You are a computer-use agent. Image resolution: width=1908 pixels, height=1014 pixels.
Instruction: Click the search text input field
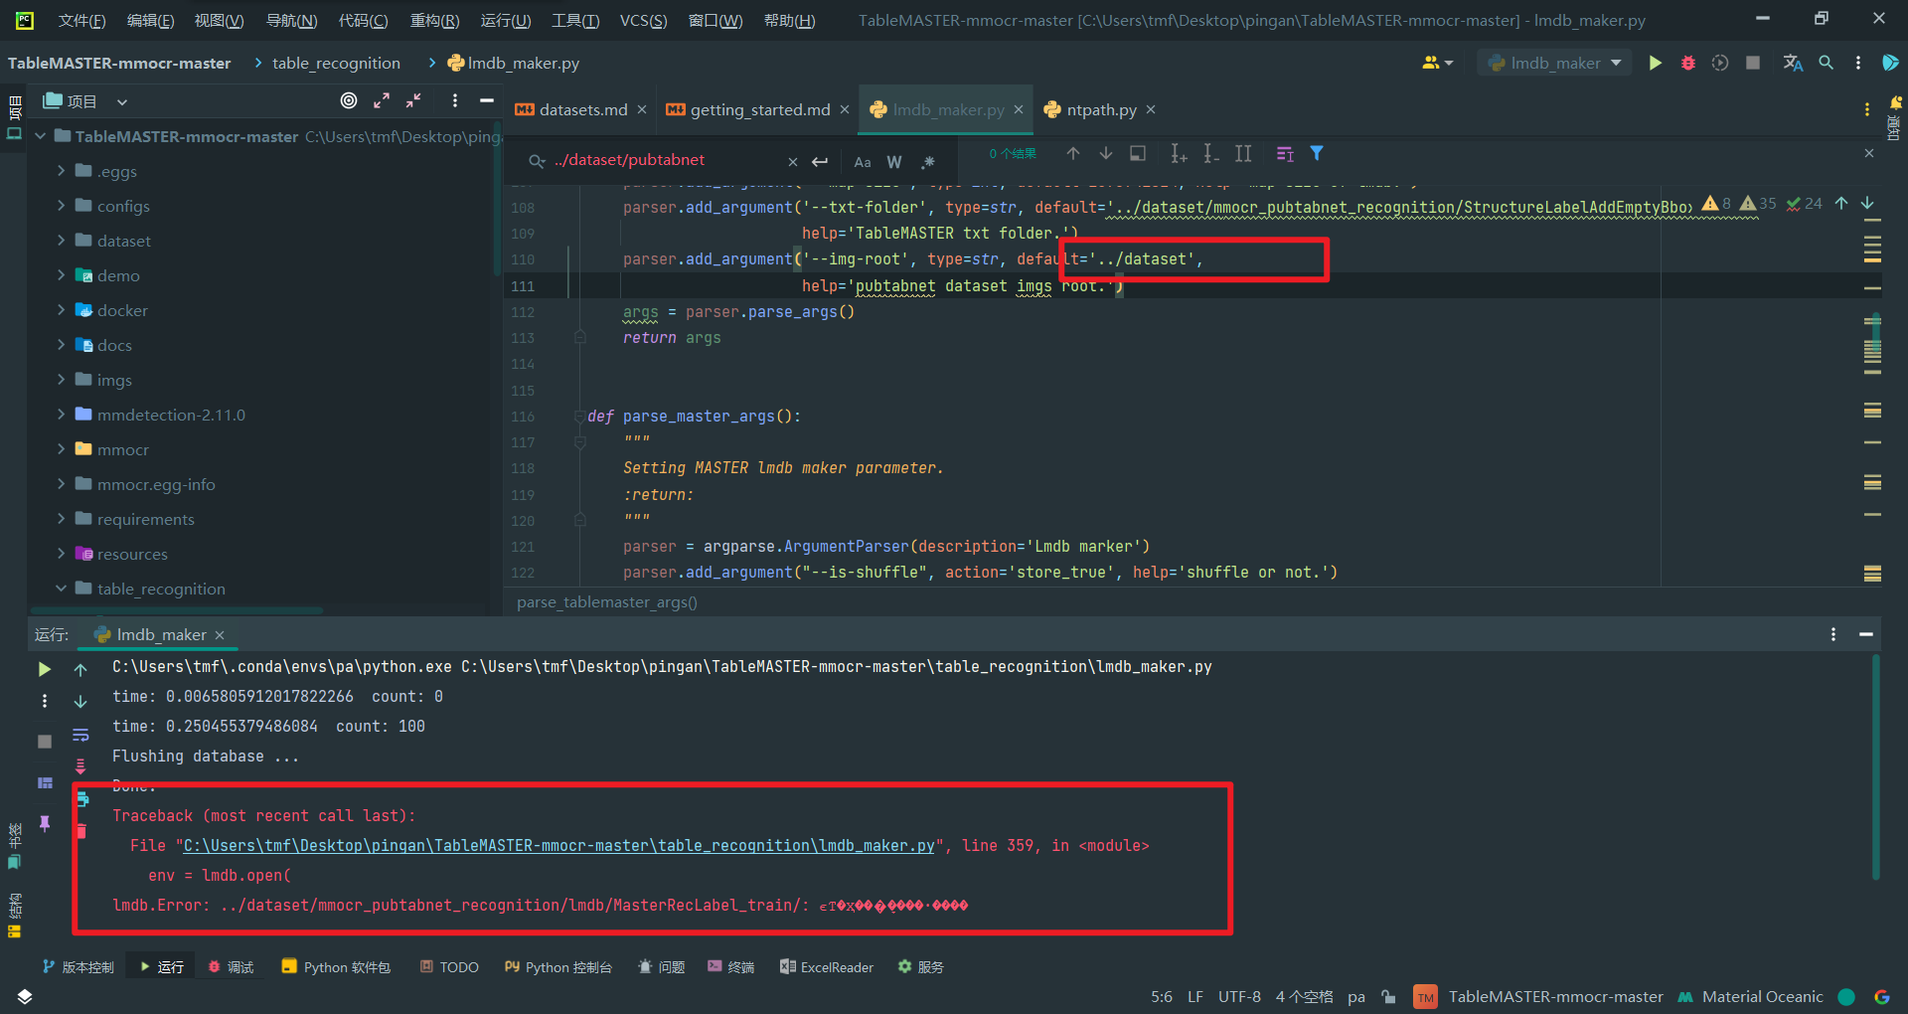click(x=666, y=160)
